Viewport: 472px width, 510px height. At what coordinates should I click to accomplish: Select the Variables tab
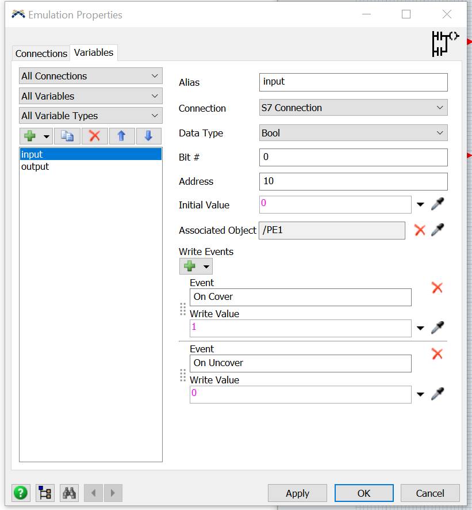pyautogui.click(x=94, y=52)
